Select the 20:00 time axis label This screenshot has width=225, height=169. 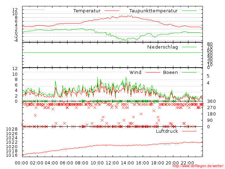click(x=172, y=163)
